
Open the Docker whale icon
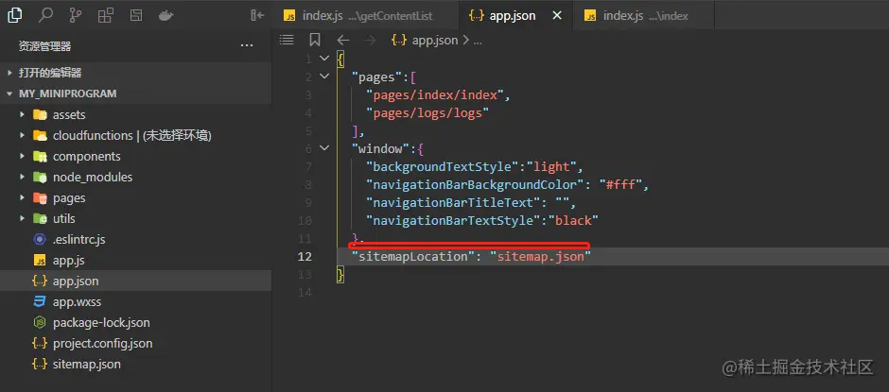tap(166, 15)
